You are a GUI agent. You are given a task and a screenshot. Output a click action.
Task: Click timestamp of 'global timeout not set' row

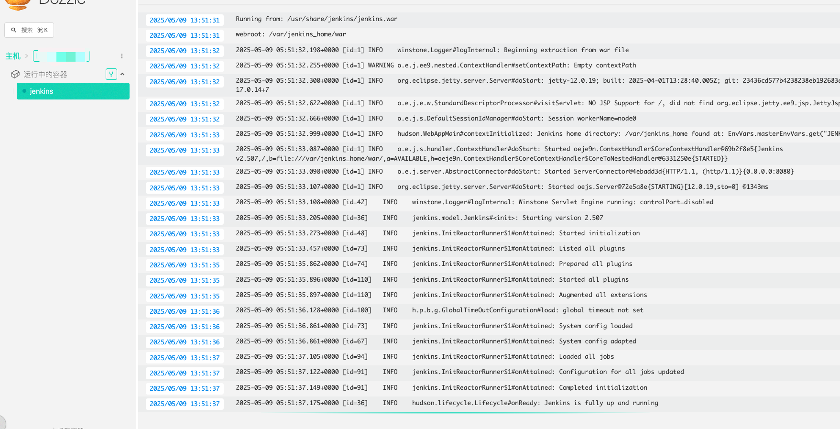tap(185, 311)
